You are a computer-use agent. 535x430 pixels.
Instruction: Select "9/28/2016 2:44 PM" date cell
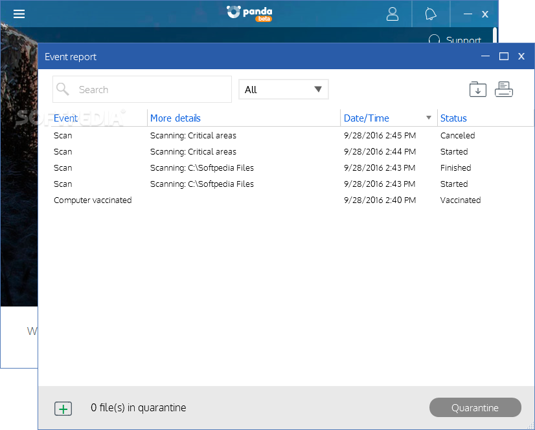[380, 151]
